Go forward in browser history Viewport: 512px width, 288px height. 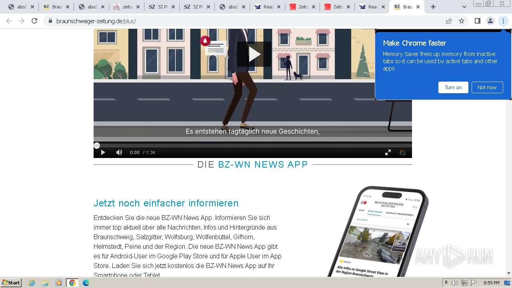tap(22, 21)
